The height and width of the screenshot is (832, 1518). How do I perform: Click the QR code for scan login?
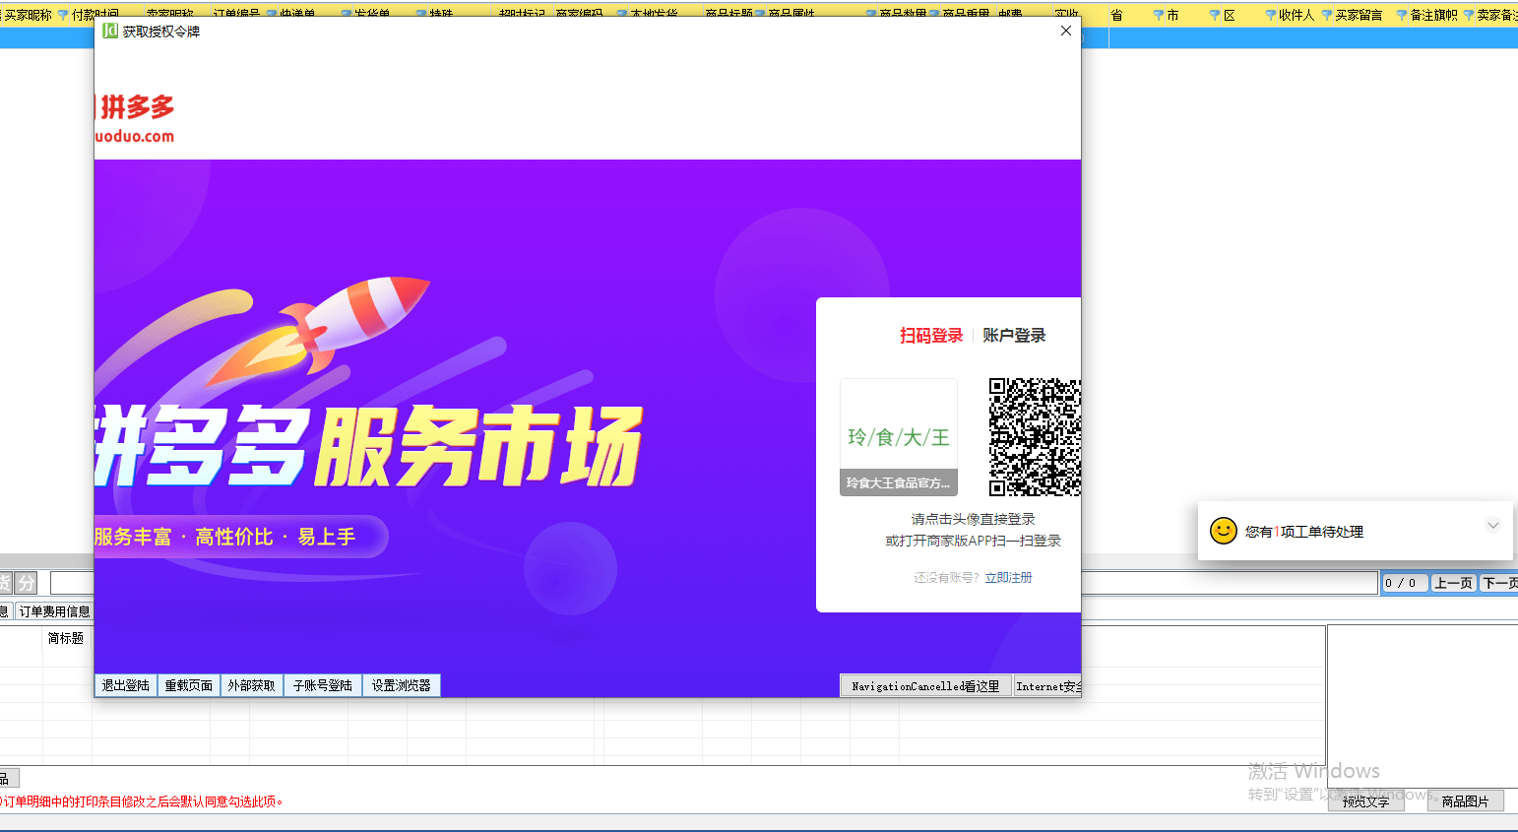point(1035,437)
